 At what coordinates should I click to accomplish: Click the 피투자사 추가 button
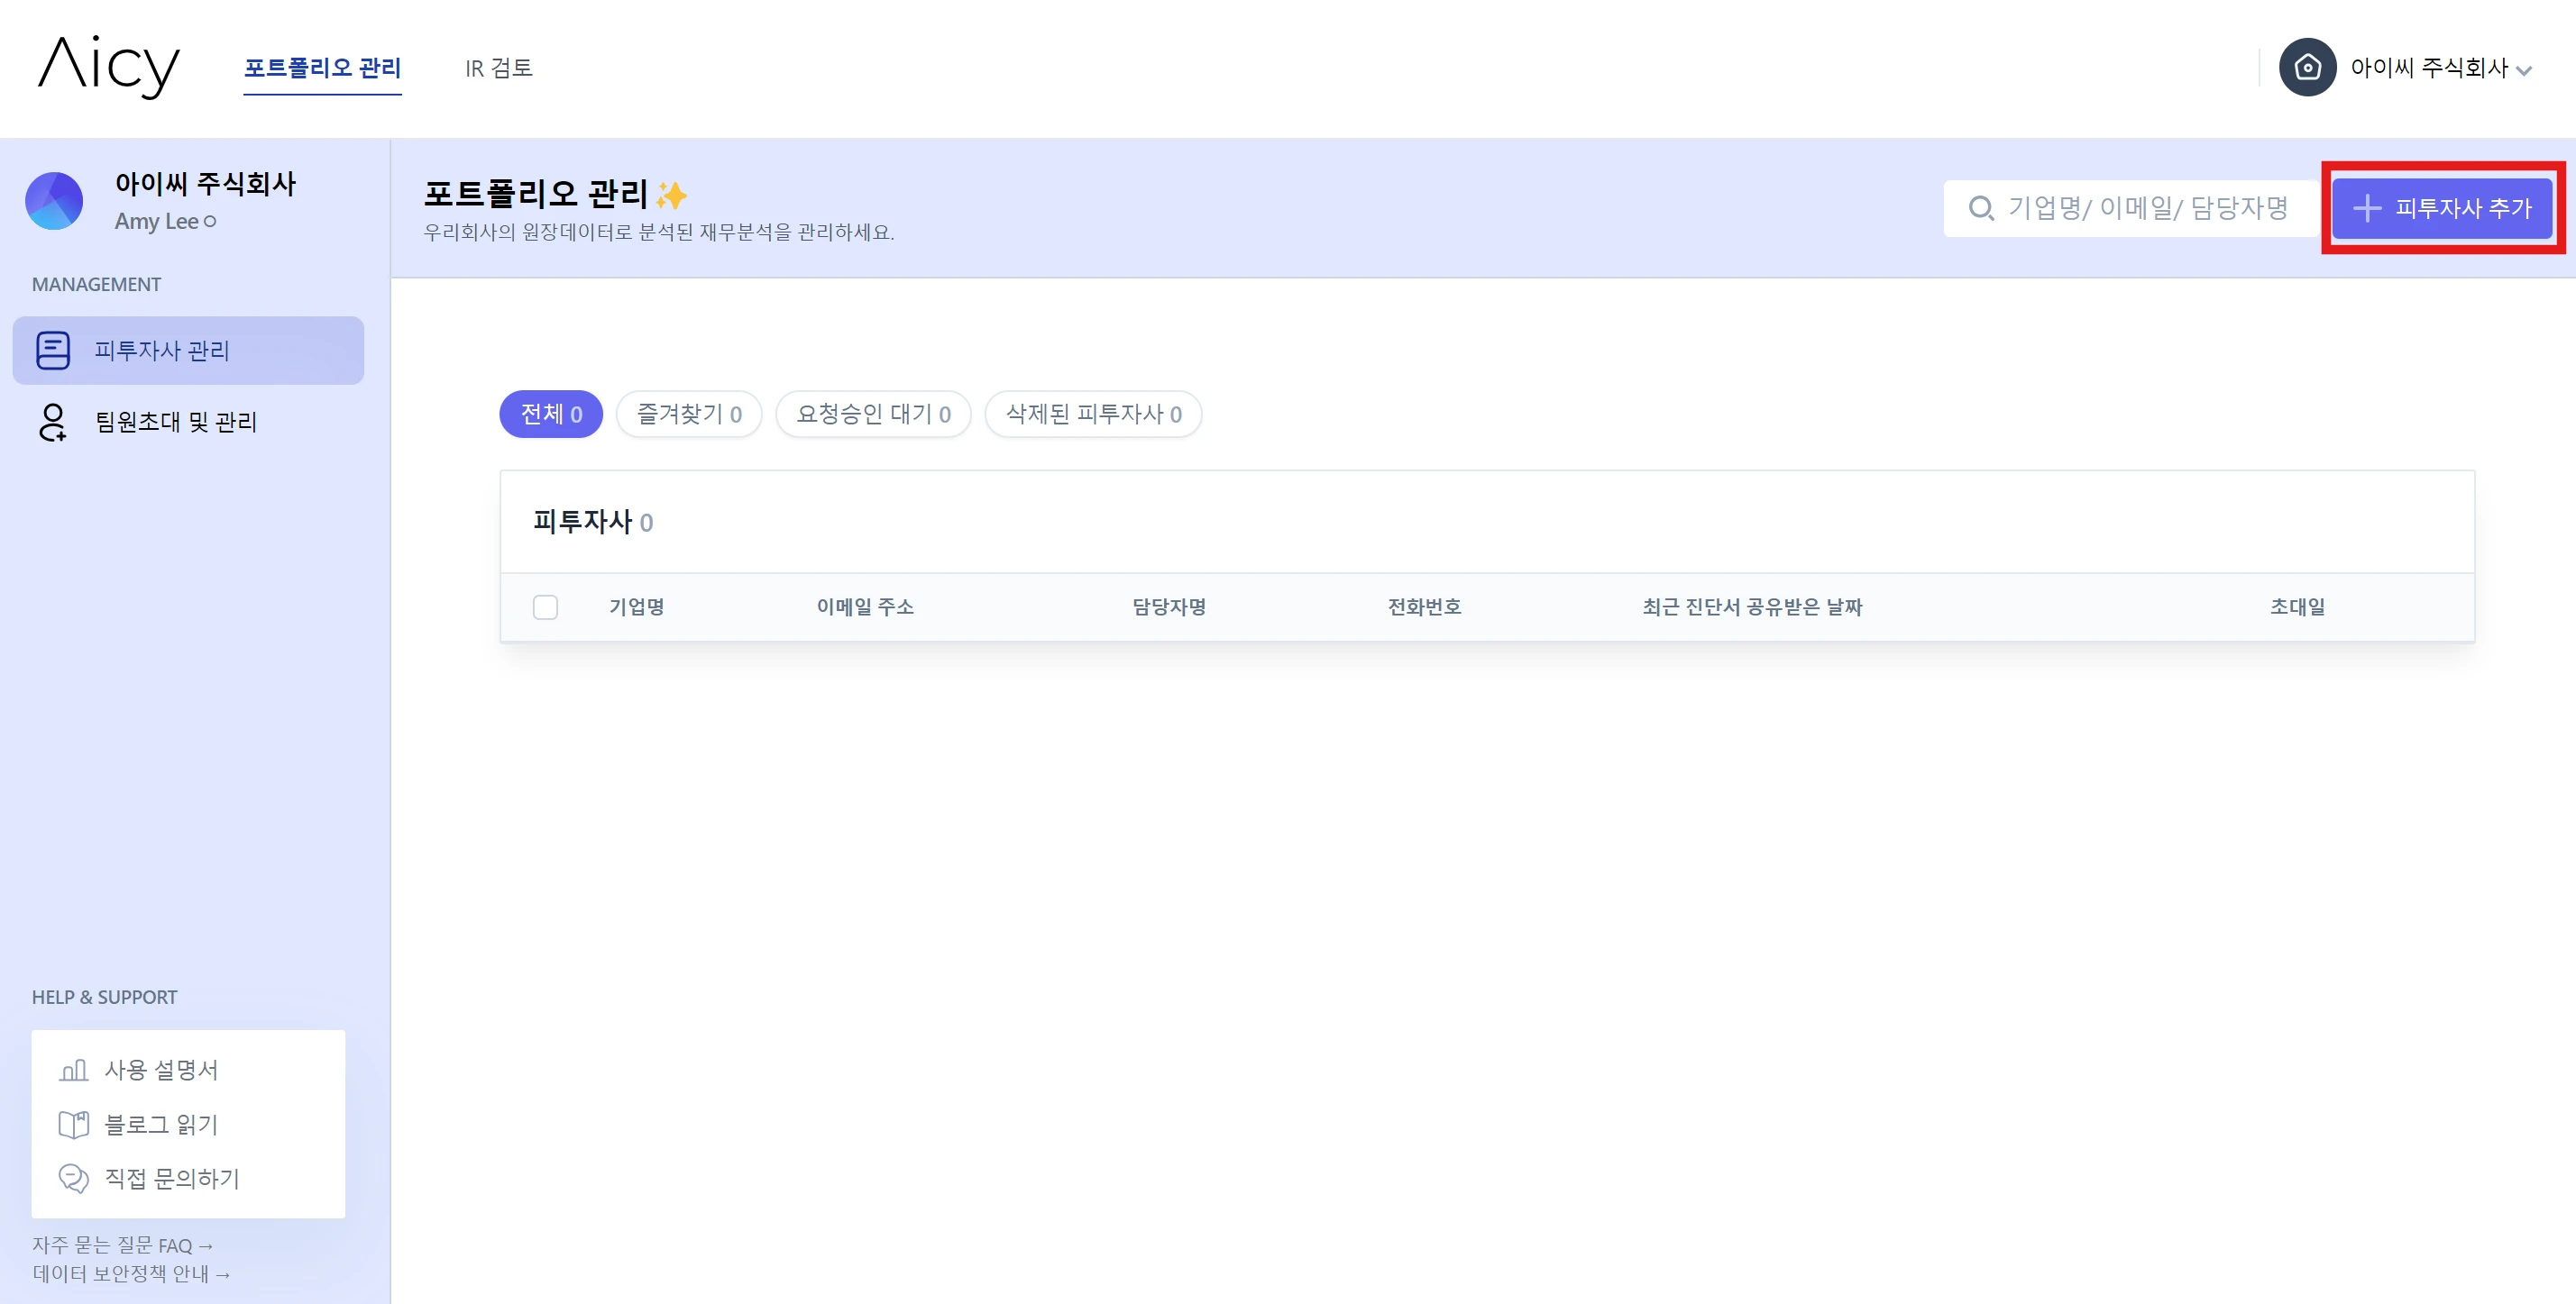click(2442, 208)
